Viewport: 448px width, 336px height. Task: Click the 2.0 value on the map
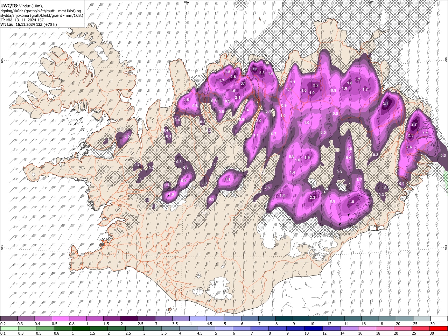(x=259, y=121)
